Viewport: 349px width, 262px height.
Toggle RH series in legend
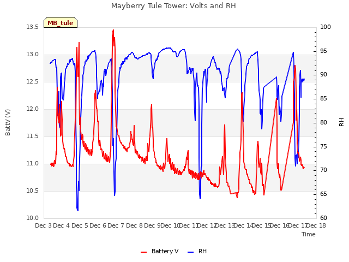coord(197,251)
